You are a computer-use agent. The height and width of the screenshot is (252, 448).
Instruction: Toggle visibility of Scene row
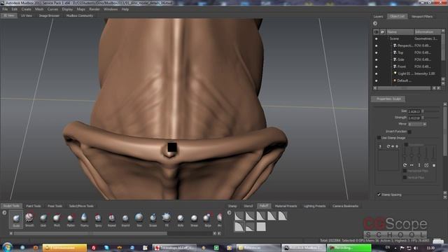pos(377,38)
